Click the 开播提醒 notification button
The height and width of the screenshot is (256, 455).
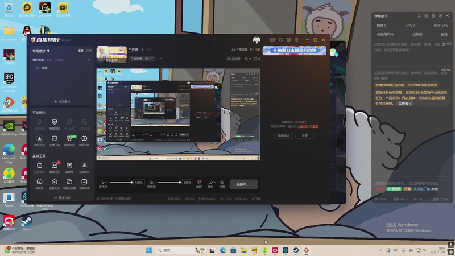pyautogui.click(x=239, y=49)
